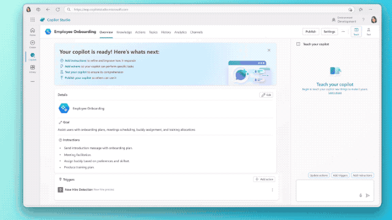The height and width of the screenshot is (220, 392).
Task: Click the Publish button
Action: point(311,32)
